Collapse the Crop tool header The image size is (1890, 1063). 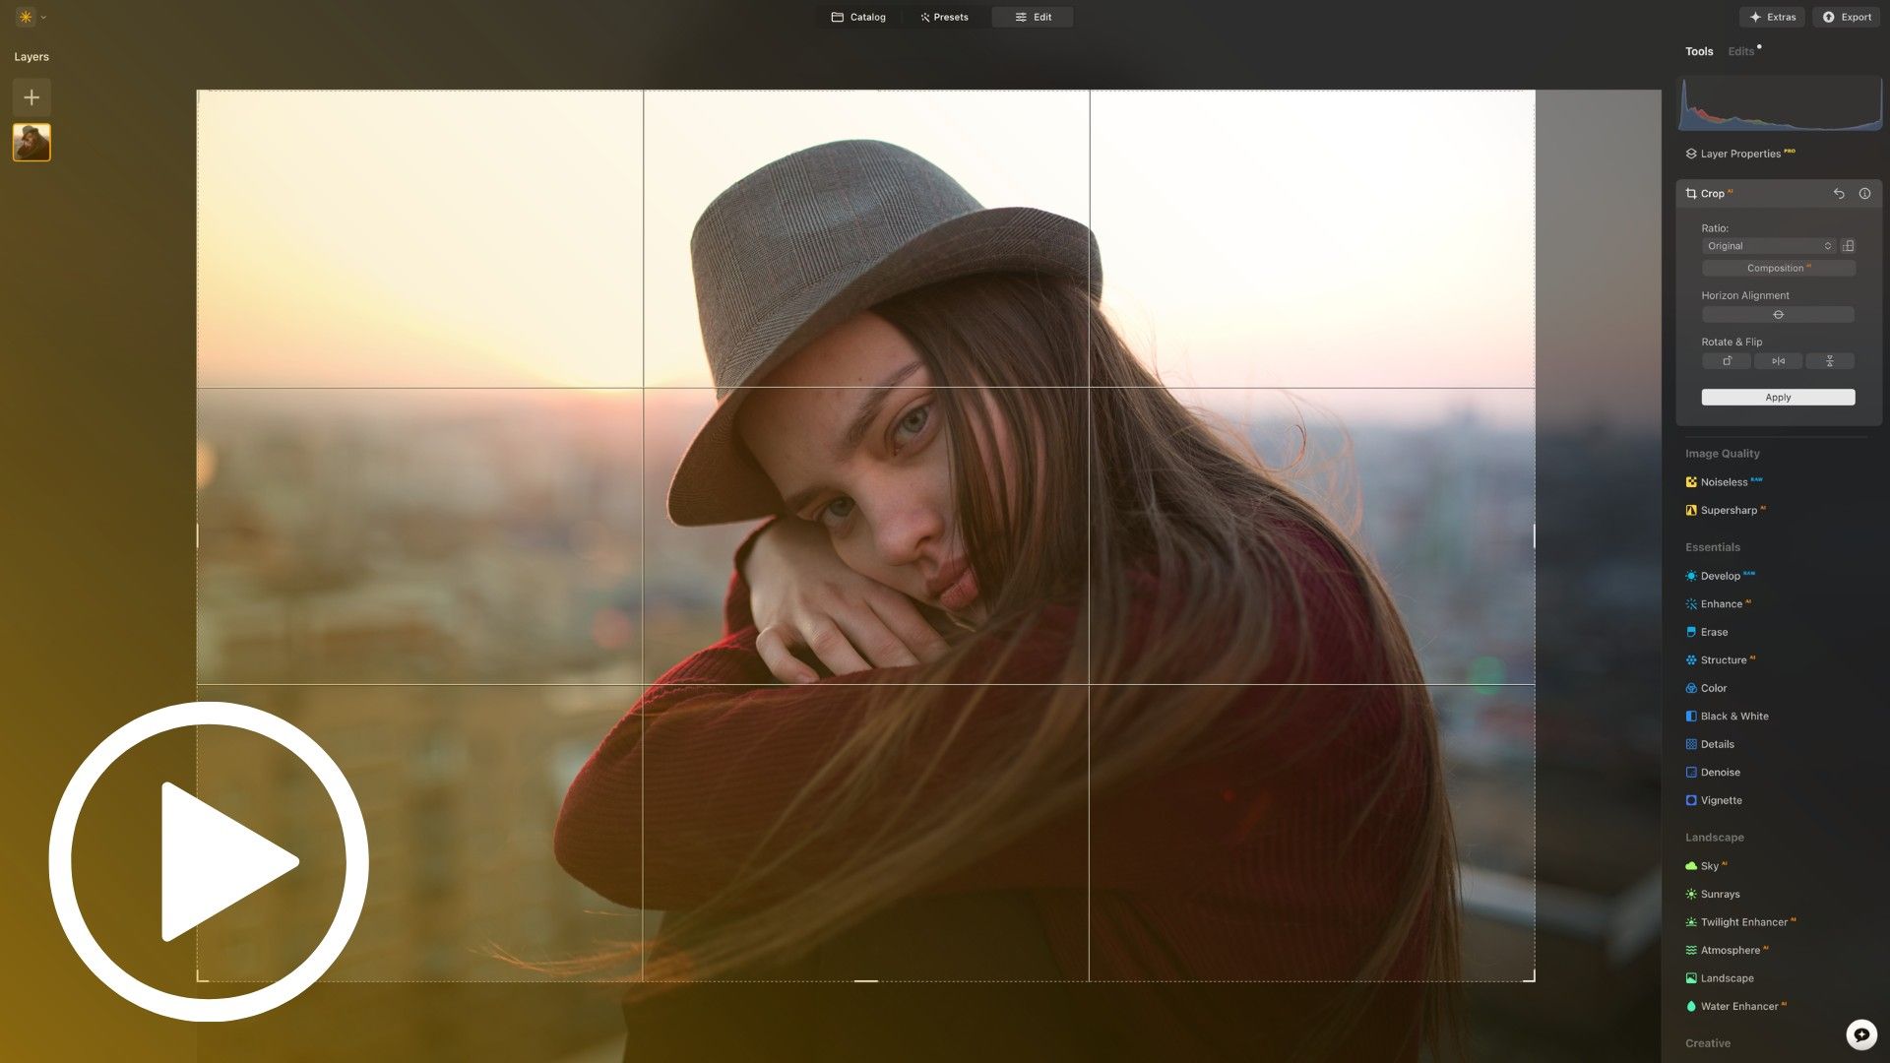[x=1712, y=194]
